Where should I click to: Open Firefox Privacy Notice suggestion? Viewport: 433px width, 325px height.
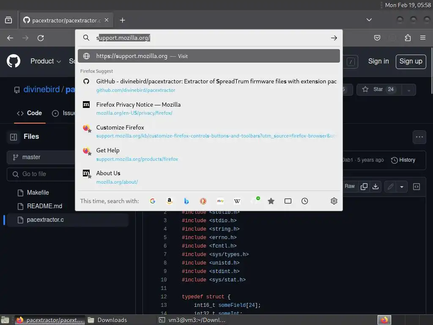[209, 108]
